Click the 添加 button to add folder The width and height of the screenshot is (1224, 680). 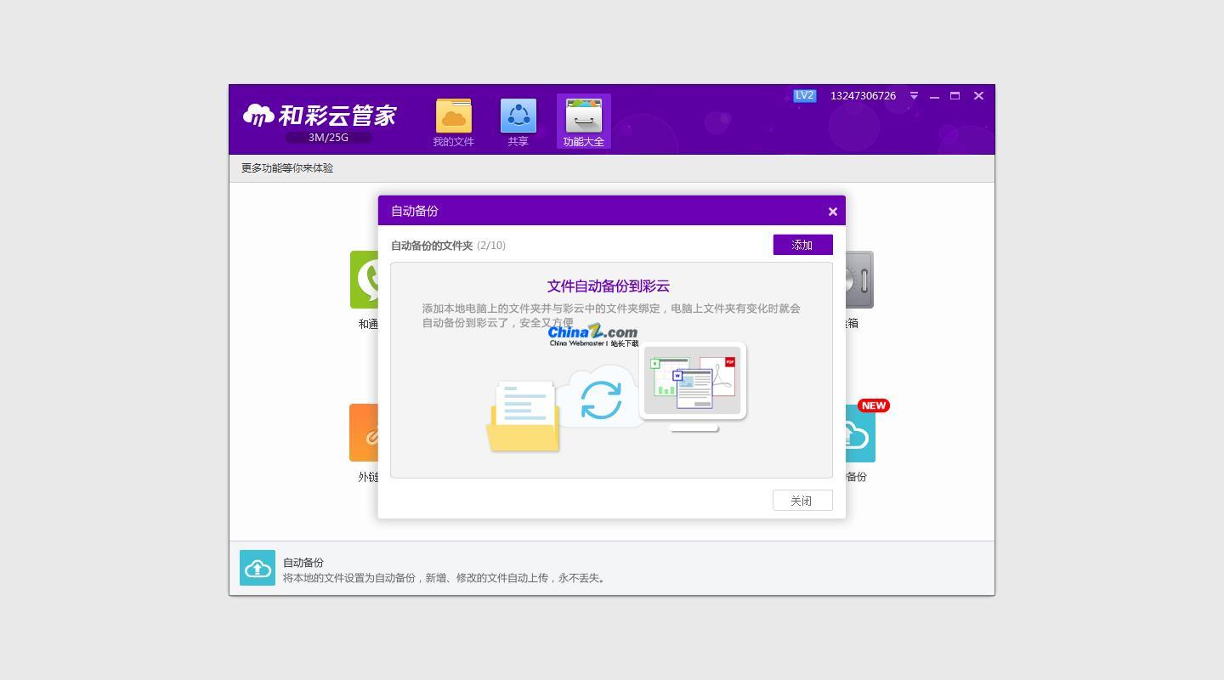point(802,245)
